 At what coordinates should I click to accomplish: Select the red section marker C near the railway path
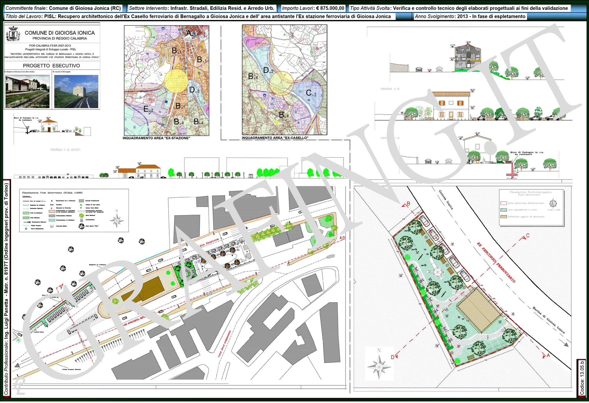pyautogui.click(x=527, y=236)
